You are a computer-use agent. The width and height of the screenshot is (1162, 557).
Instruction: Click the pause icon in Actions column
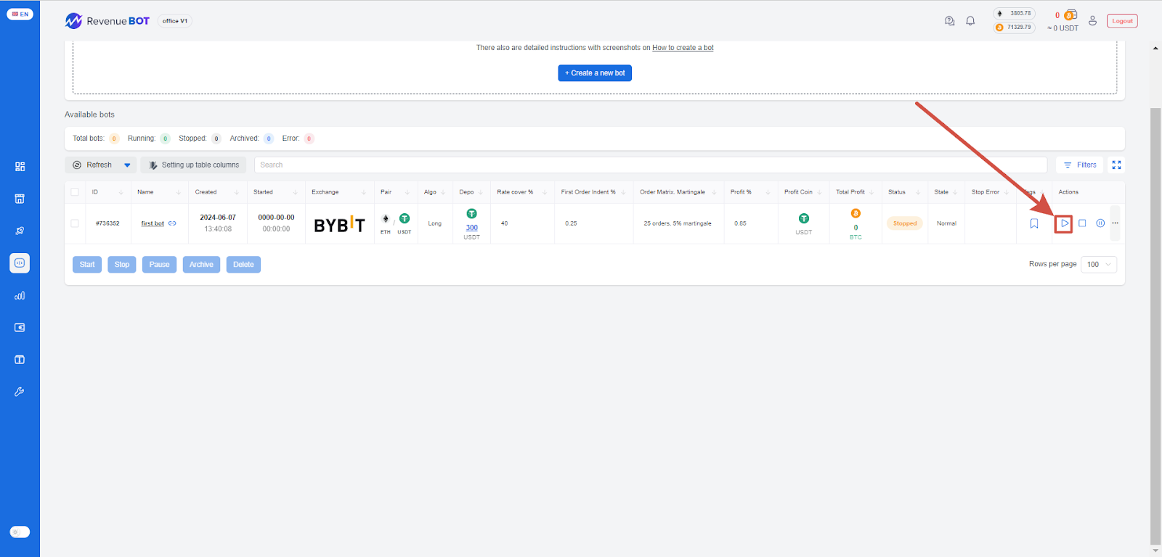tap(1100, 223)
